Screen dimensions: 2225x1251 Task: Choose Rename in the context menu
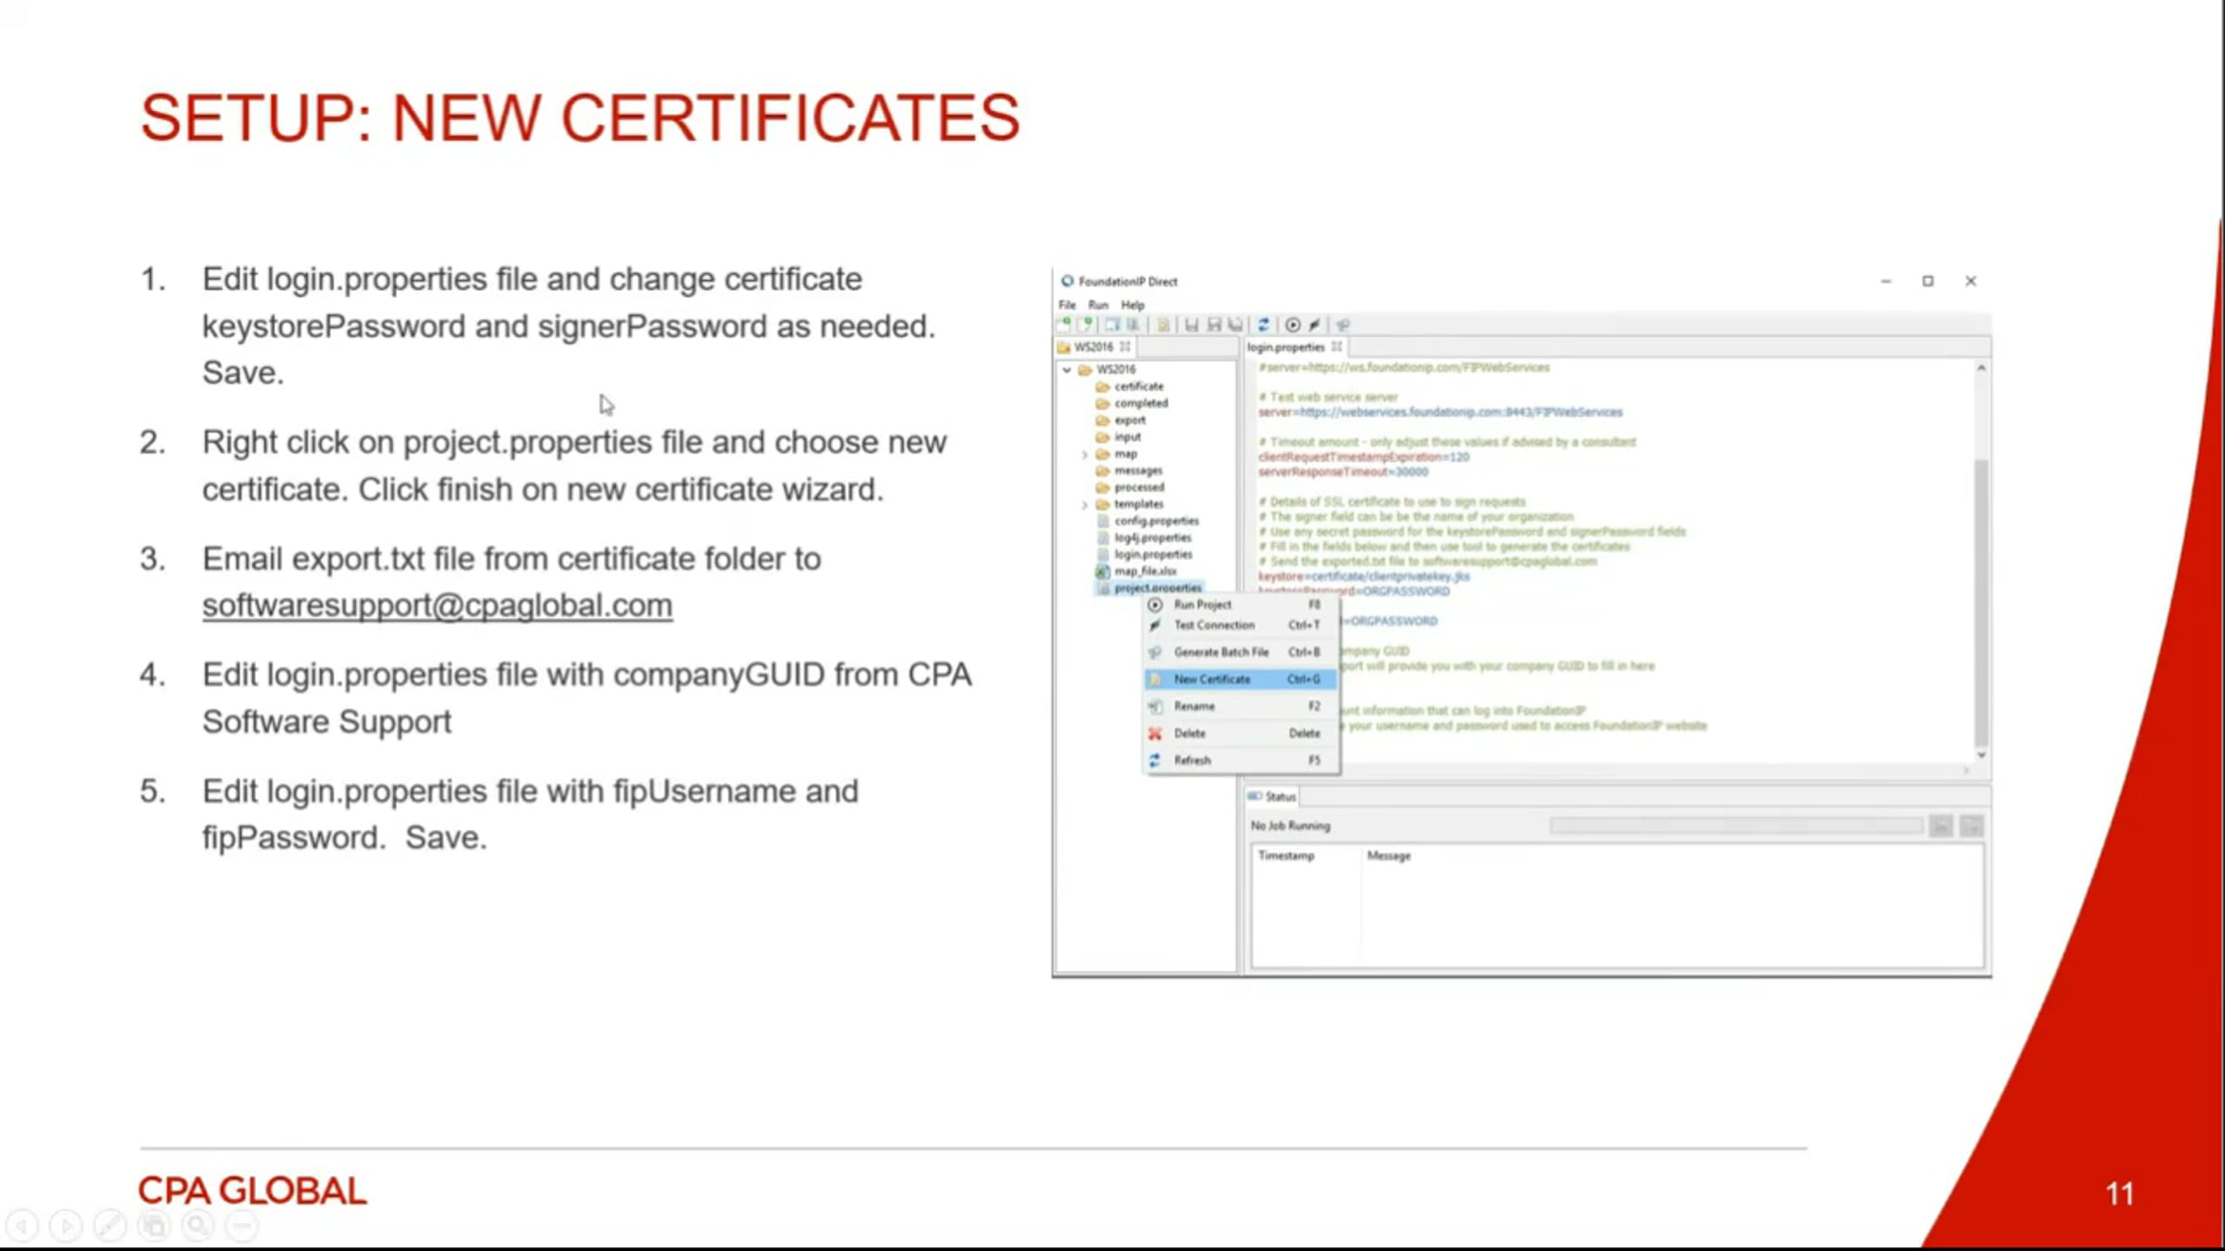pyautogui.click(x=1240, y=706)
